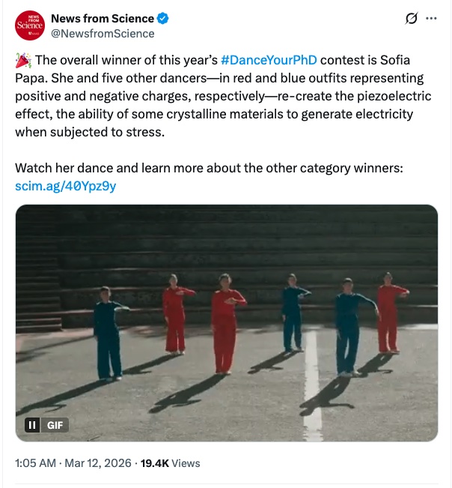Click the @NewsfromScience handle
The width and height of the screenshot is (452, 488).
pos(103,34)
